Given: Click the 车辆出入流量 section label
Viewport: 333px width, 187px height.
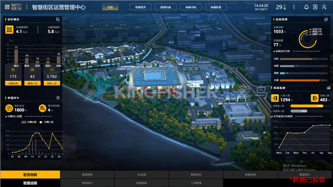Looking at the screenshot, I should [x=15, y=116].
